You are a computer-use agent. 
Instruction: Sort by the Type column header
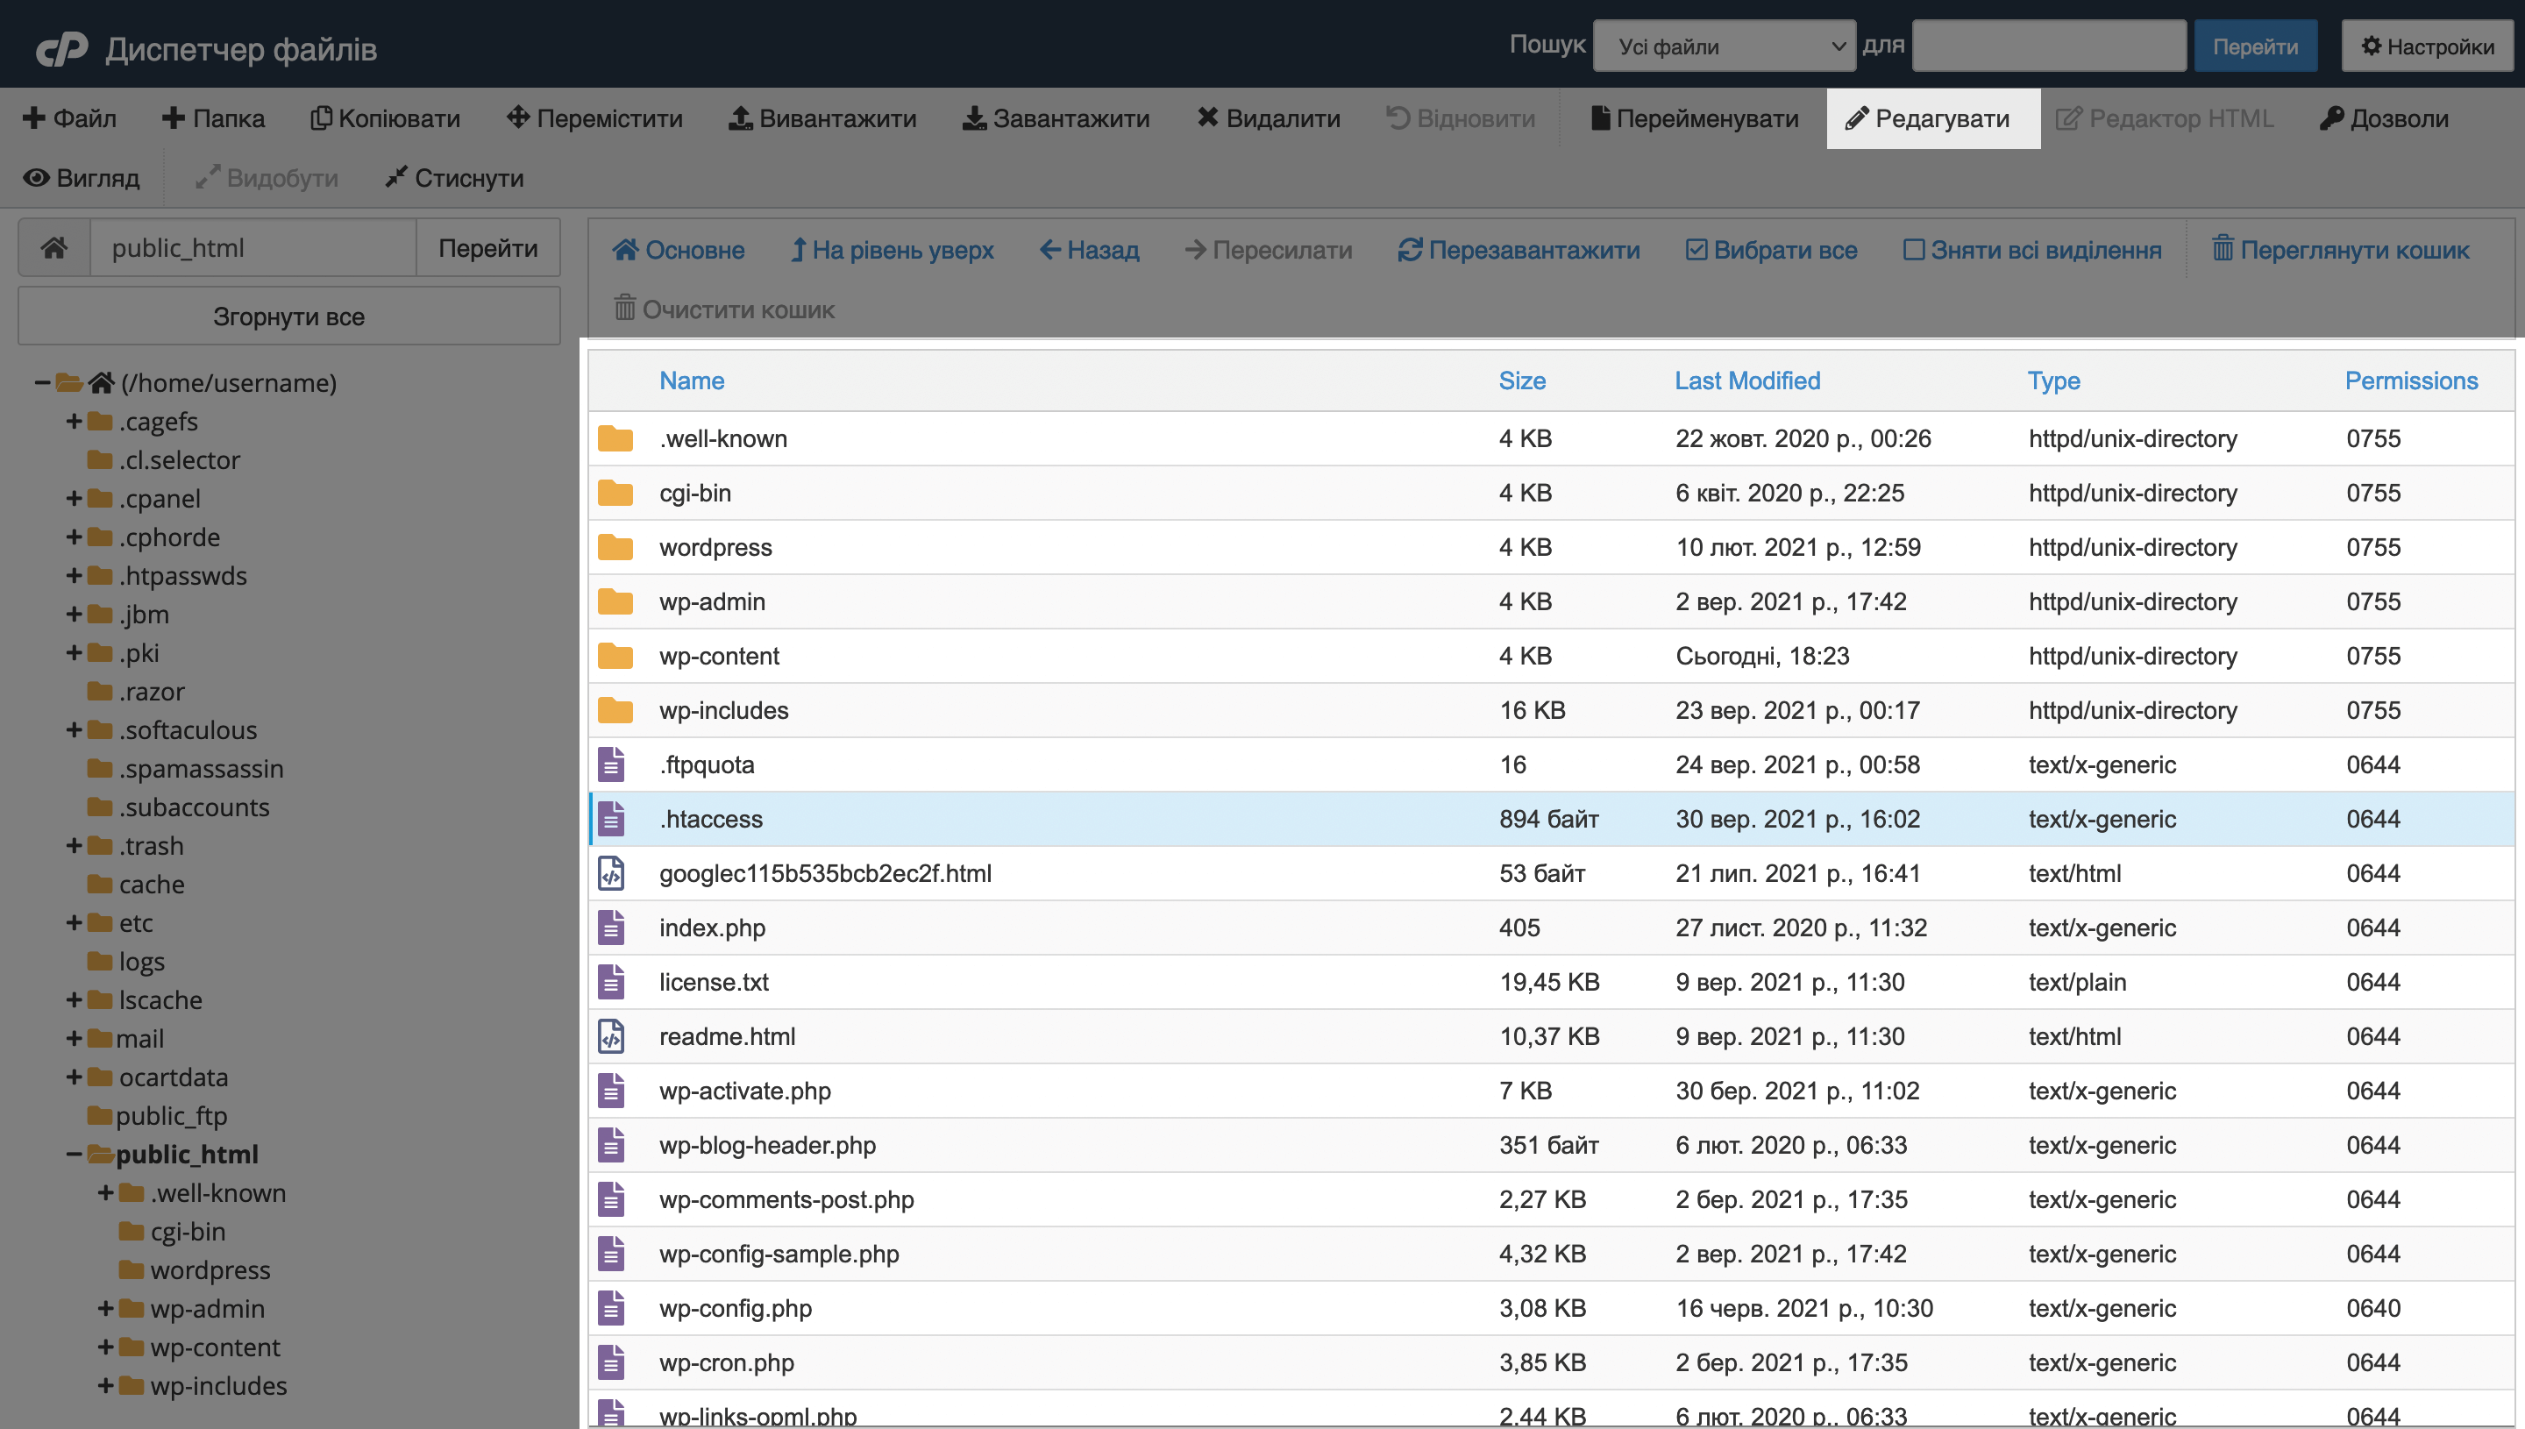click(x=2054, y=380)
